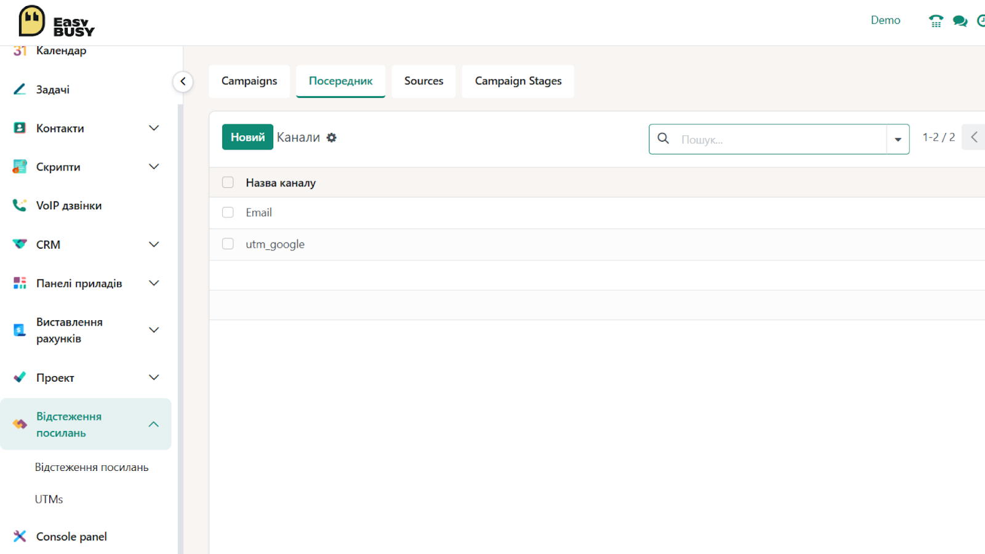The width and height of the screenshot is (985, 554).
Task: Expand the CRM menu chevron
Action: (154, 244)
